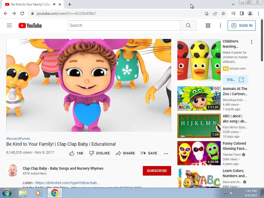Click the video player to pause
Image resolution: width=264 pixels, height=198 pixels.
[x=89, y=85]
